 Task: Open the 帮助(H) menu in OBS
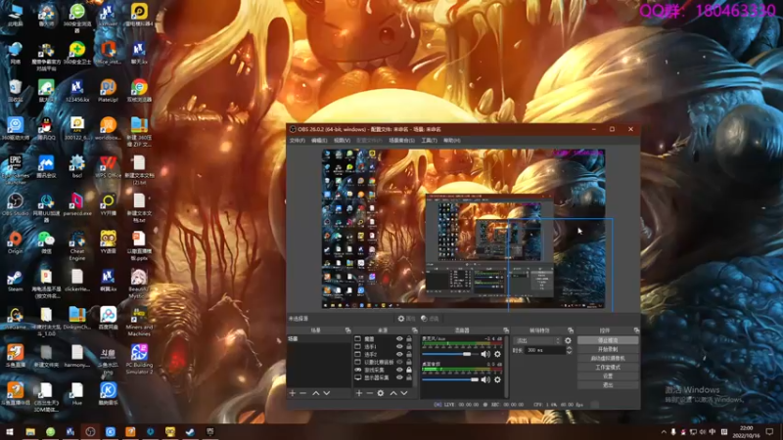pos(451,141)
